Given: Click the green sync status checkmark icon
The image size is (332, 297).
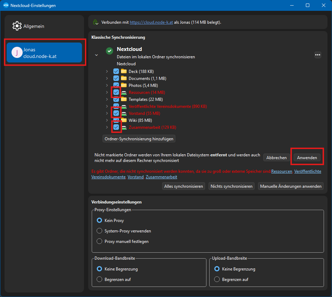Looking at the screenshot, I should (x=110, y=51).
